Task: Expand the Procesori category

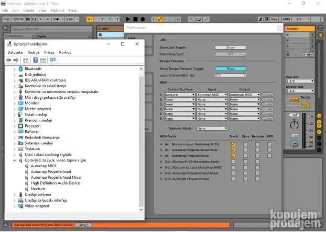Action: click(x=14, y=126)
